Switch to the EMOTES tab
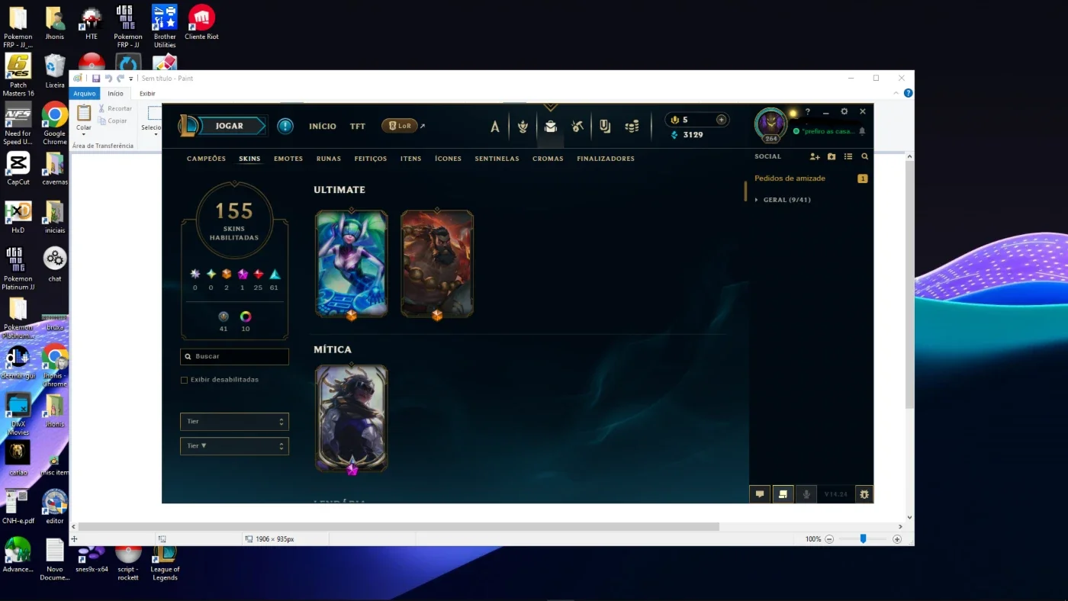 [288, 159]
